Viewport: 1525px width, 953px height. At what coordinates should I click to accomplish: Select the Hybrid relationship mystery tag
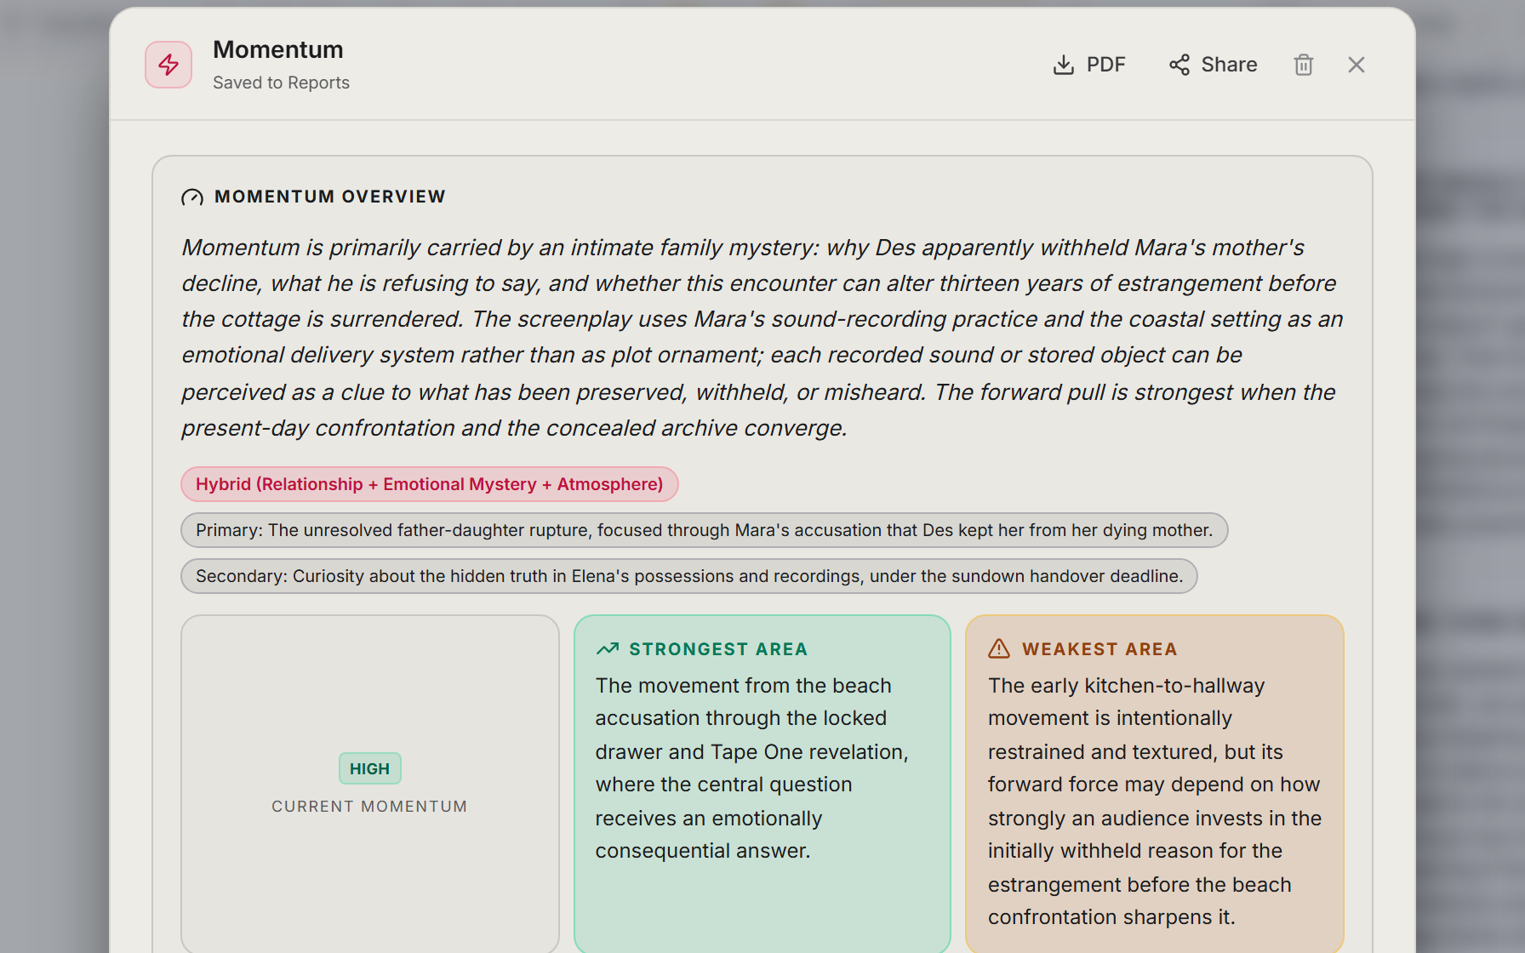(429, 484)
